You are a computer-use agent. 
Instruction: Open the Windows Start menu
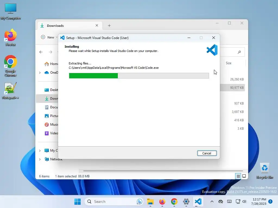[x=77, y=201]
